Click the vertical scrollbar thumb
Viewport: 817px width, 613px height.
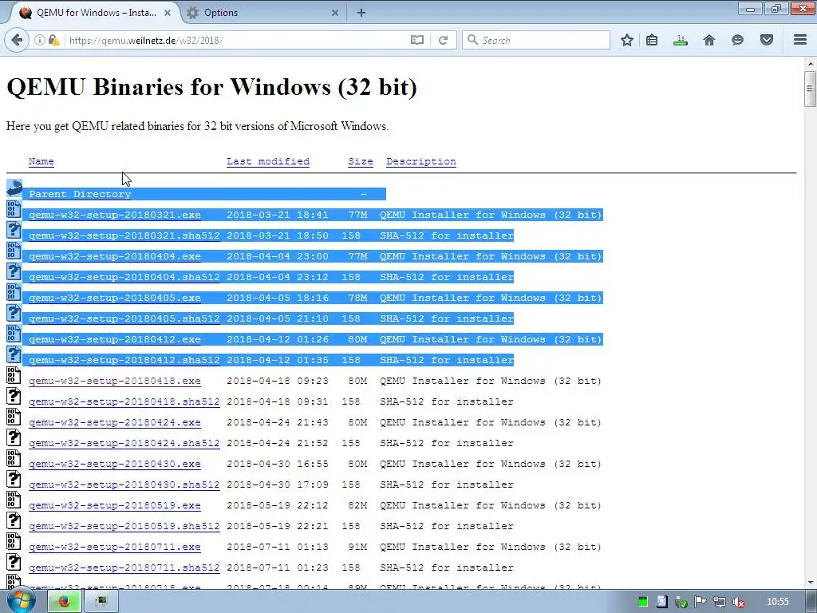point(810,89)
